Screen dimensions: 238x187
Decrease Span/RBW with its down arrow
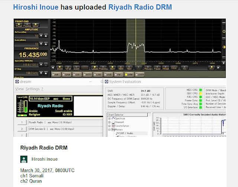(41, 64)
